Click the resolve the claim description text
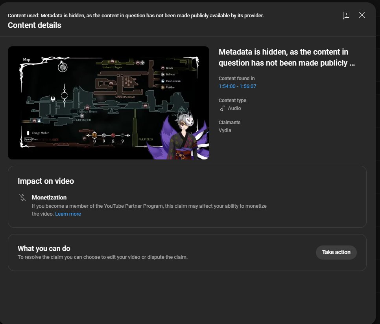Image resolution: width=380 pixels, height=324 pixels. pos(103,257)
